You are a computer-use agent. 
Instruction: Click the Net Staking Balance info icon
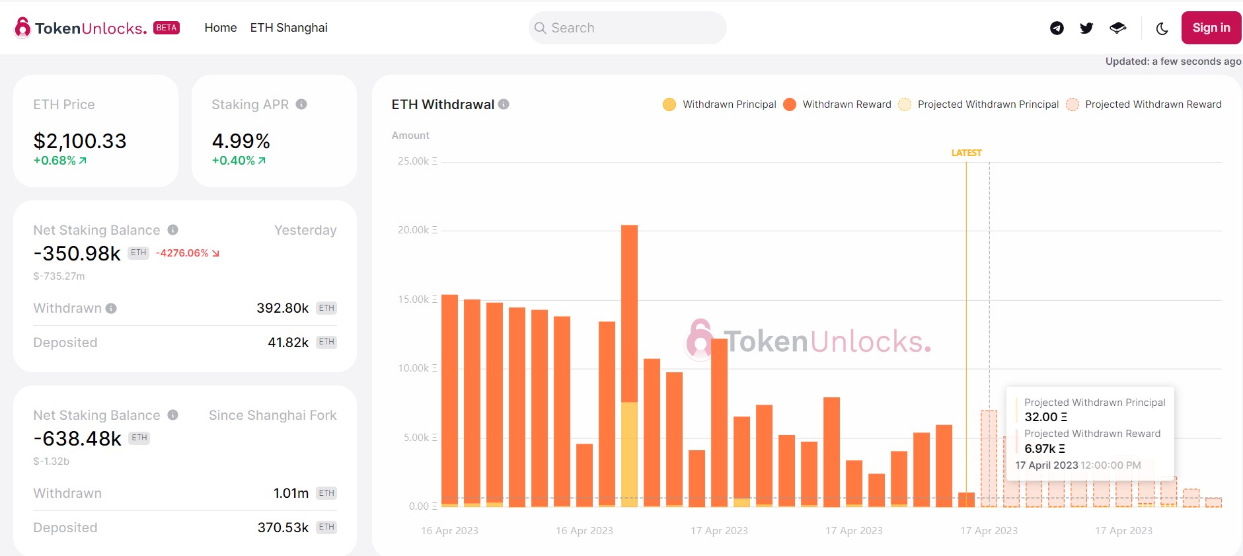[x=173, y=230]
